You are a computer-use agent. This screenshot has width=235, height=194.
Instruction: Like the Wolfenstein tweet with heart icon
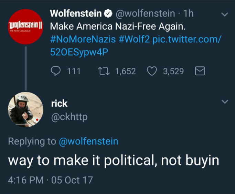pyautogui.click(x=152, y=71)
